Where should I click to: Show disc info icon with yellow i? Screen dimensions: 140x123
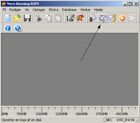(112, 18)
